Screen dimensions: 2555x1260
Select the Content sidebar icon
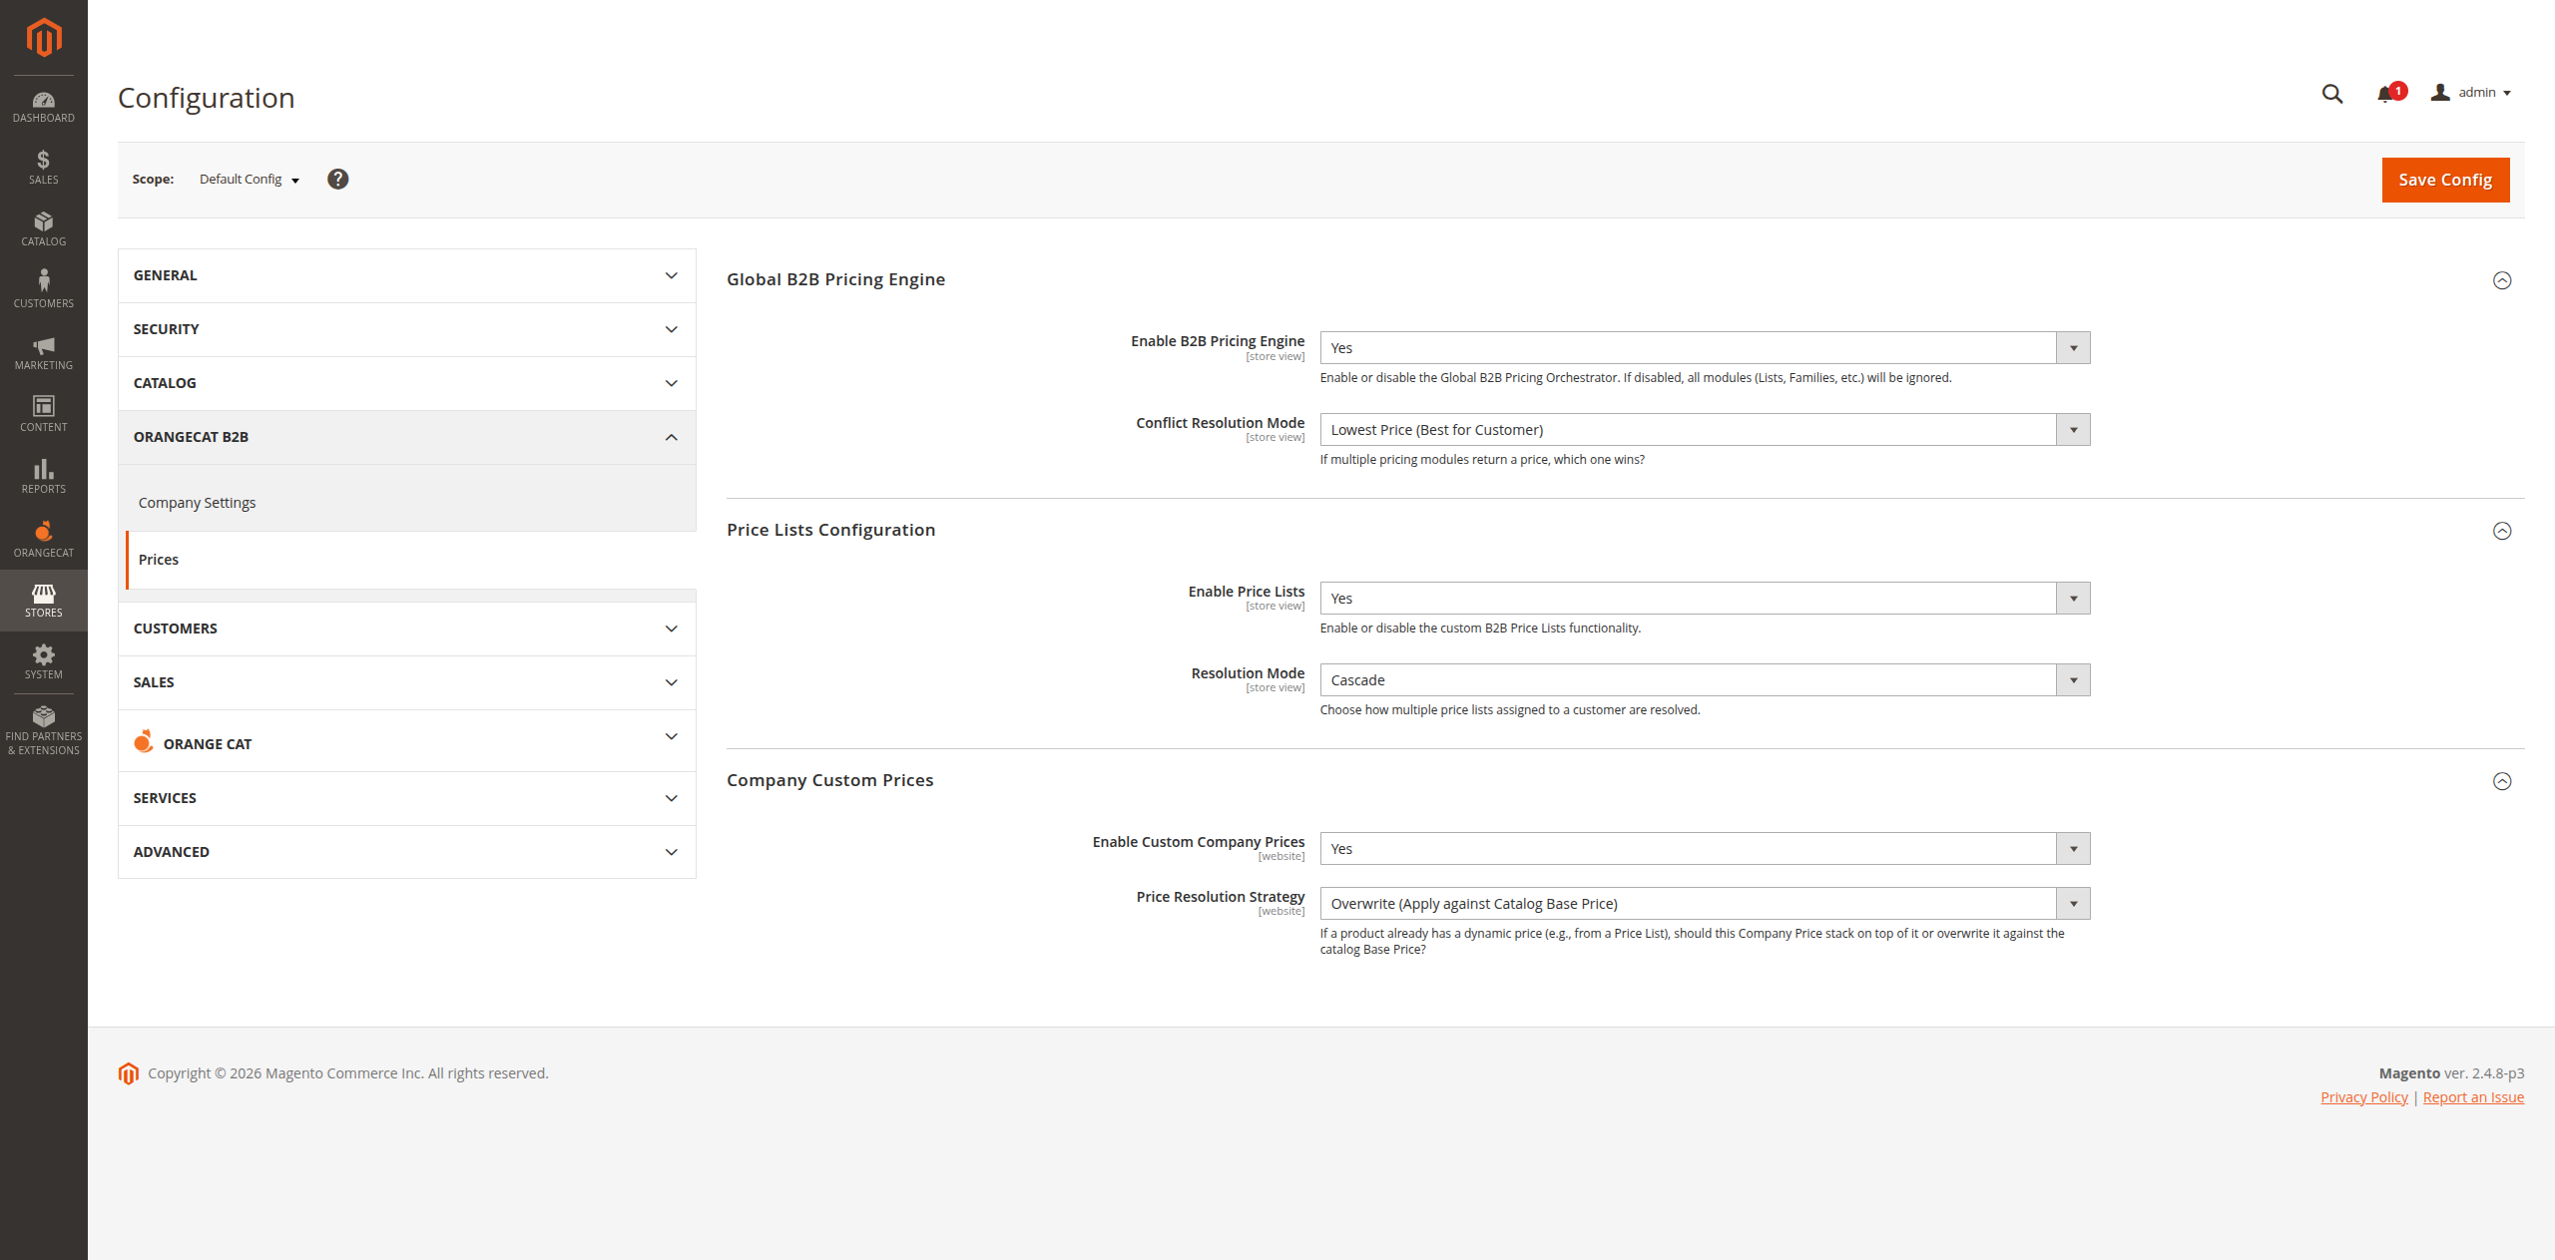43,412
